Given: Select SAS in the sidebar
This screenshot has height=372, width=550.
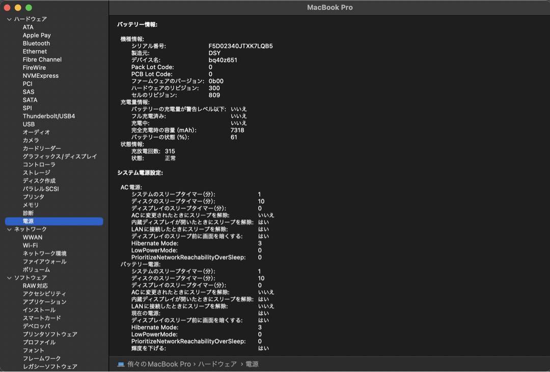Looking at the screenshot, I should coord(29,92).
